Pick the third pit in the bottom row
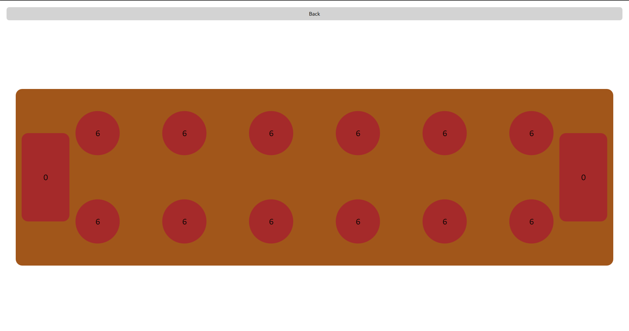 click(x=271, y=221)
